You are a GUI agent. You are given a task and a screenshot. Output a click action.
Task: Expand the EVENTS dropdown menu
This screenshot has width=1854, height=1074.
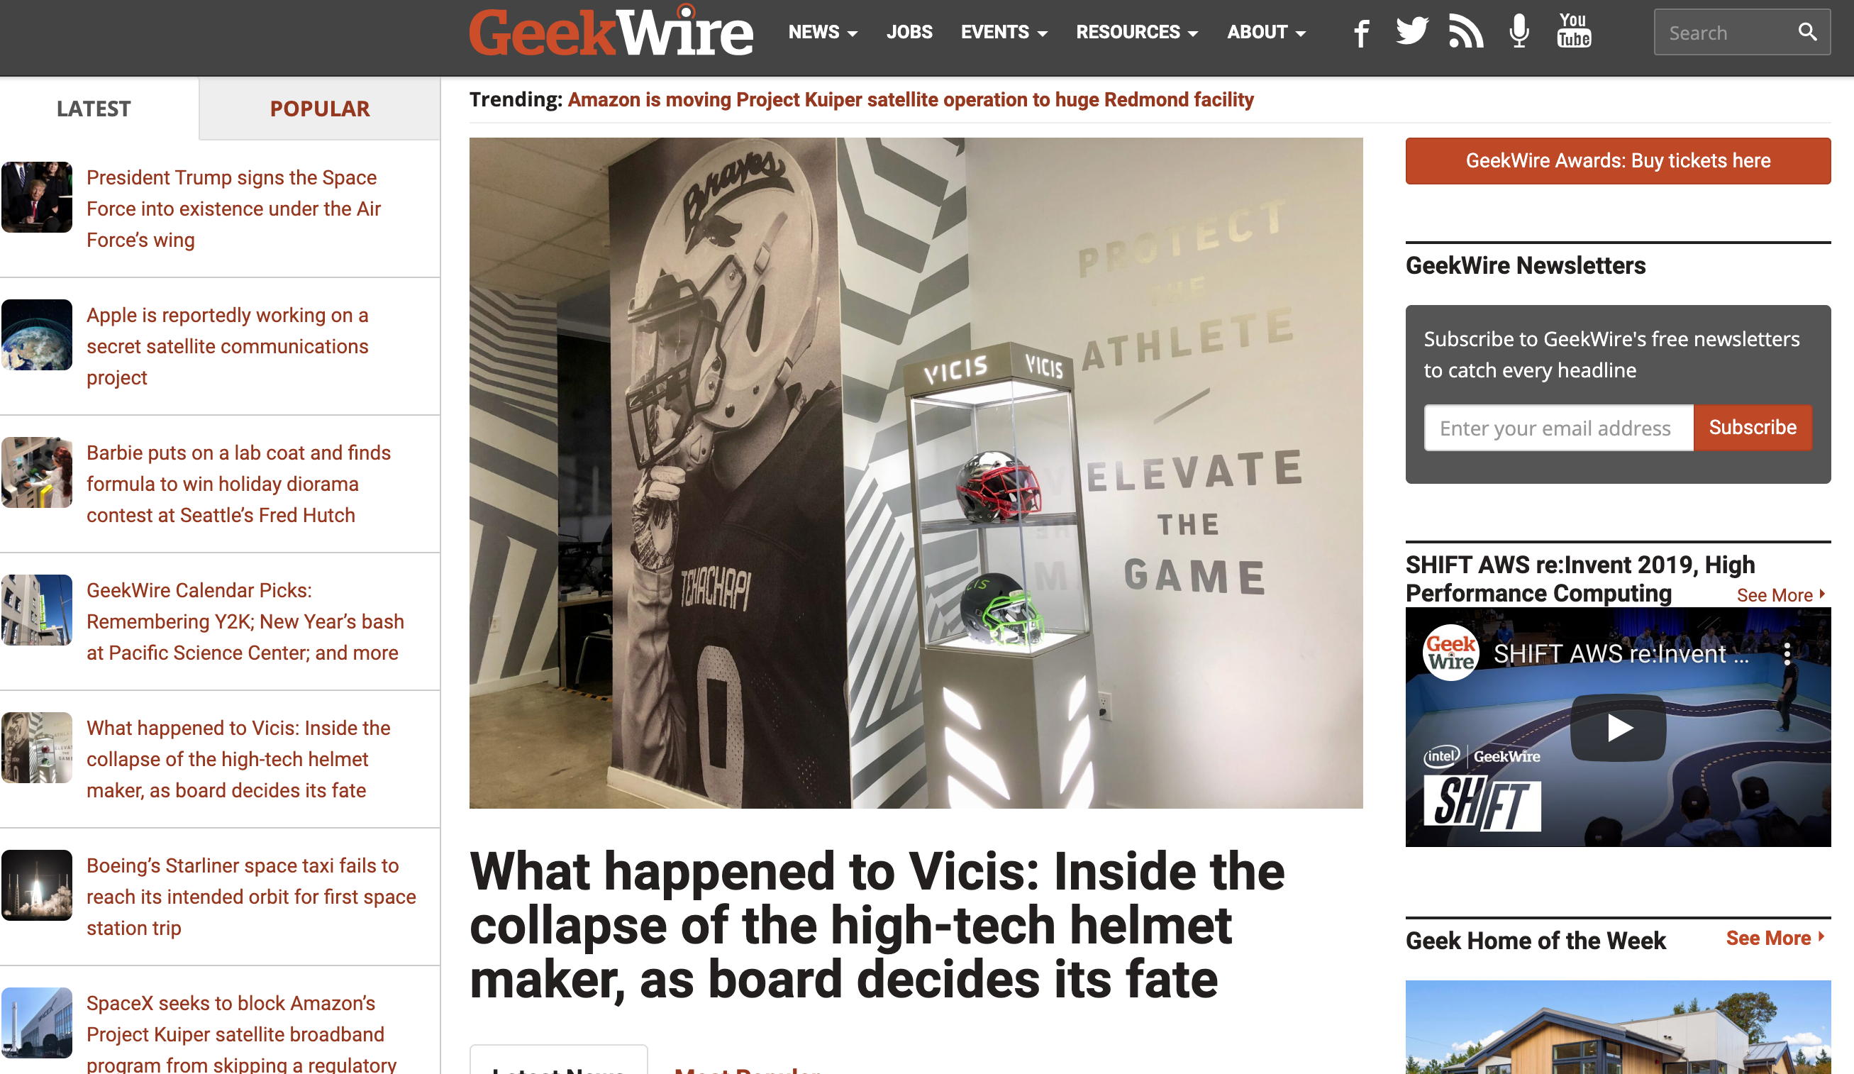[1004, 33]
